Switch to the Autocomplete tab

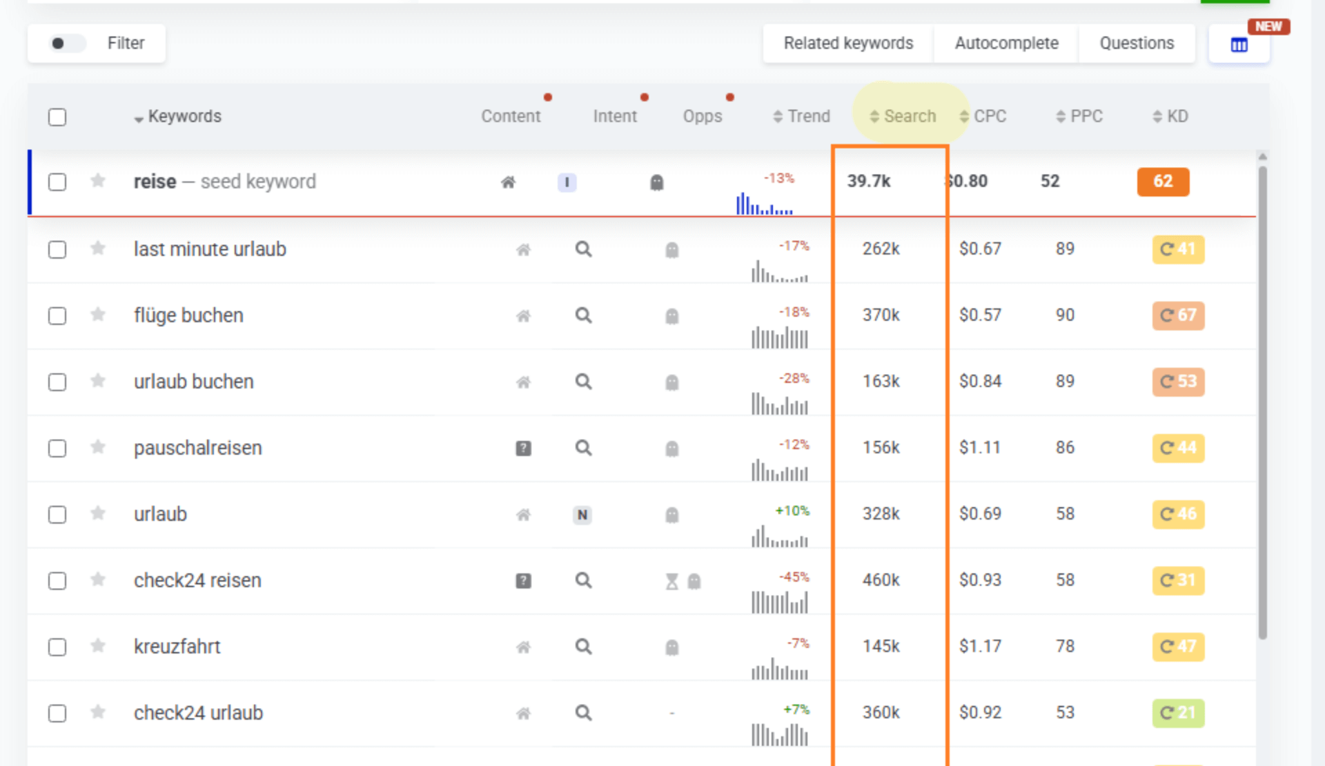tap(1005, 43)
